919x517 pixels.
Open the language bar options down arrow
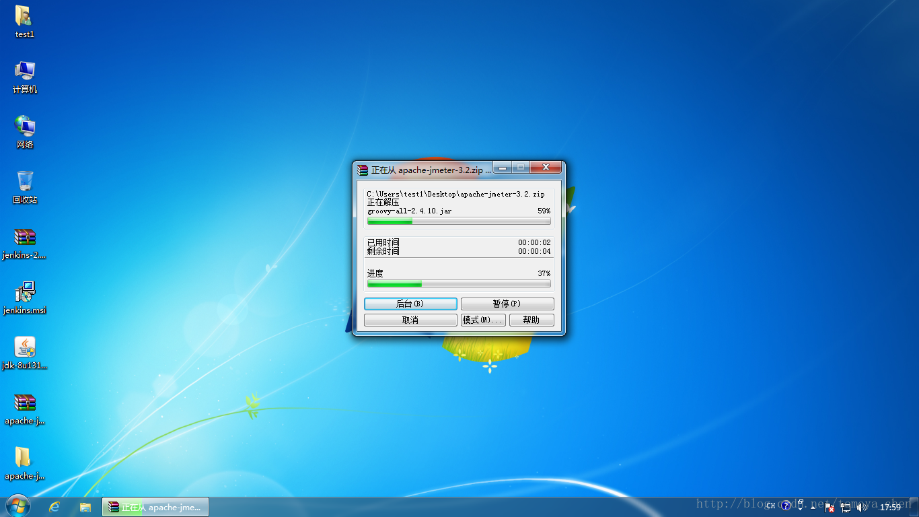click(800, 509)
